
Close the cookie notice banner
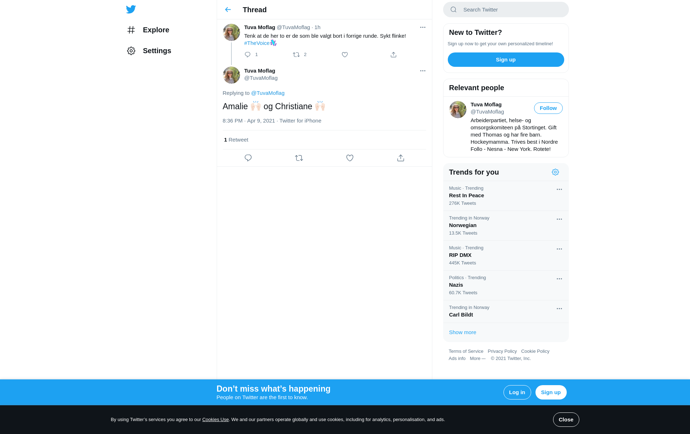[x=566, y=420]
